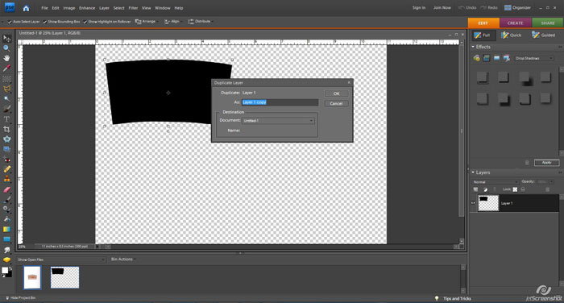Image resolution: width=564 pixels, height=303 pixels.
Task: Open Bin Actions menu
Action: click(x=122, y=259)
